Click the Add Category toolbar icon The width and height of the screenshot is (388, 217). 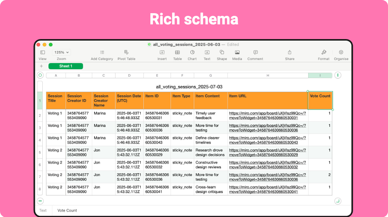click(x=102, y=52)
